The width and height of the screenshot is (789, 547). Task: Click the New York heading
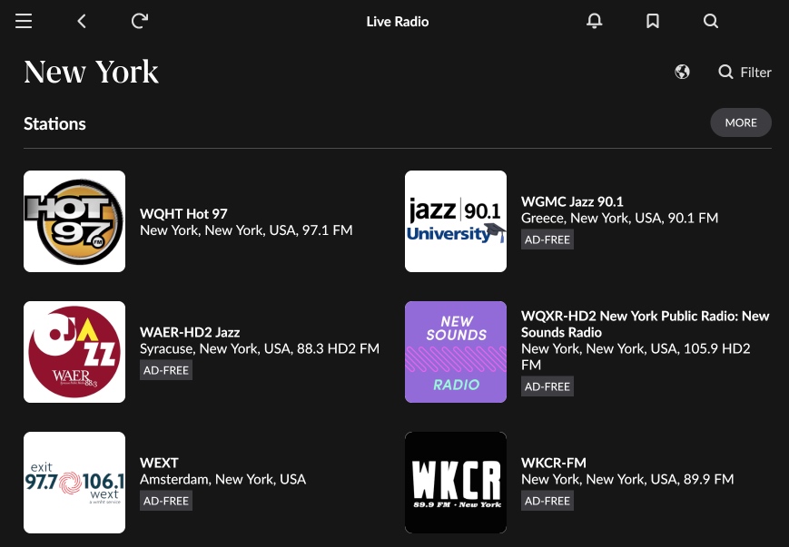point(91,72)
